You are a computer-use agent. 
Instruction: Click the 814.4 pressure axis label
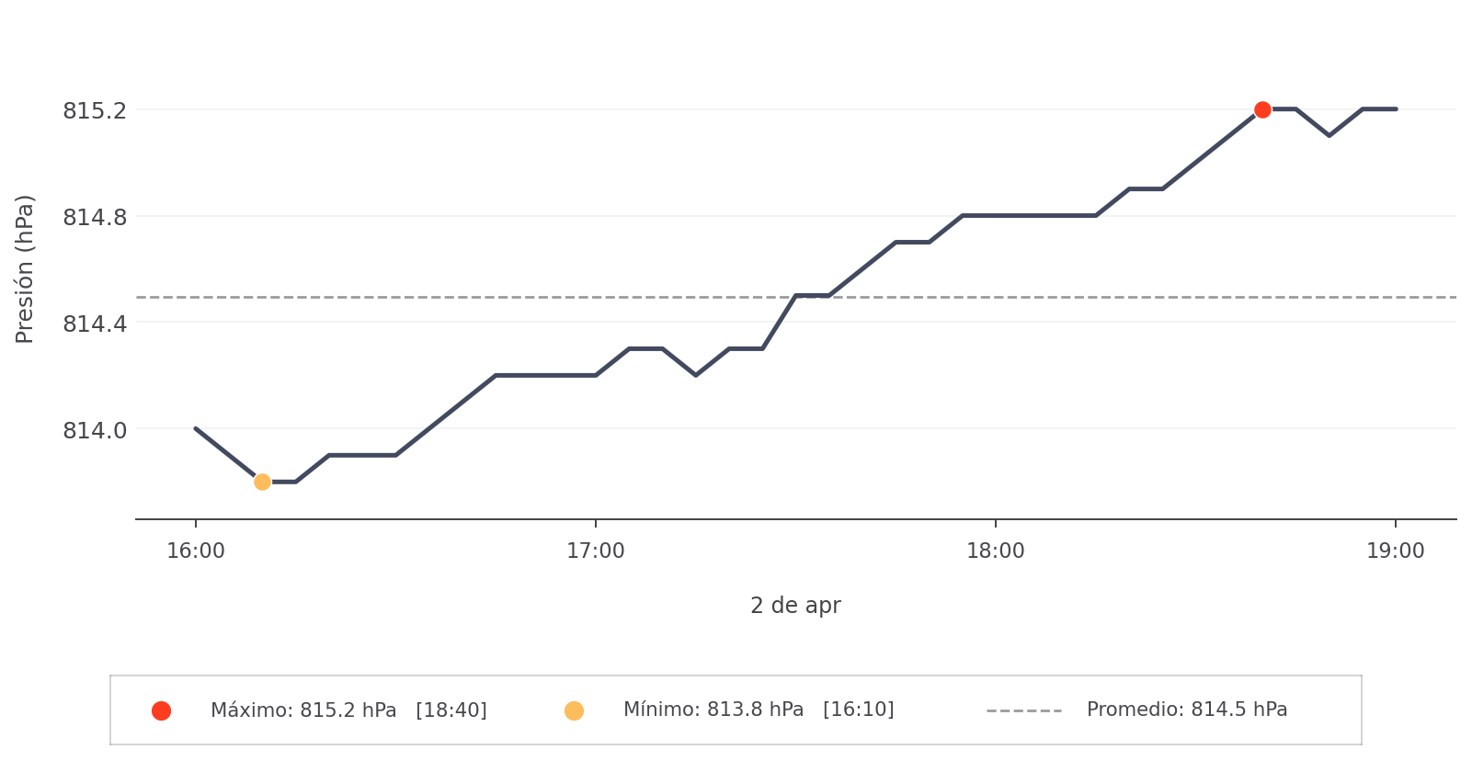click(x=95, y=324)
